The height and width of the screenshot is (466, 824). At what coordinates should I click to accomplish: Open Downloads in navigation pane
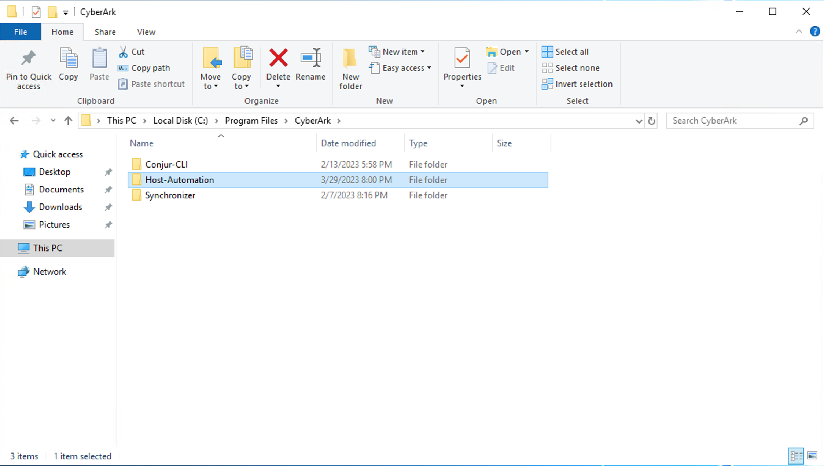[60, 207]
